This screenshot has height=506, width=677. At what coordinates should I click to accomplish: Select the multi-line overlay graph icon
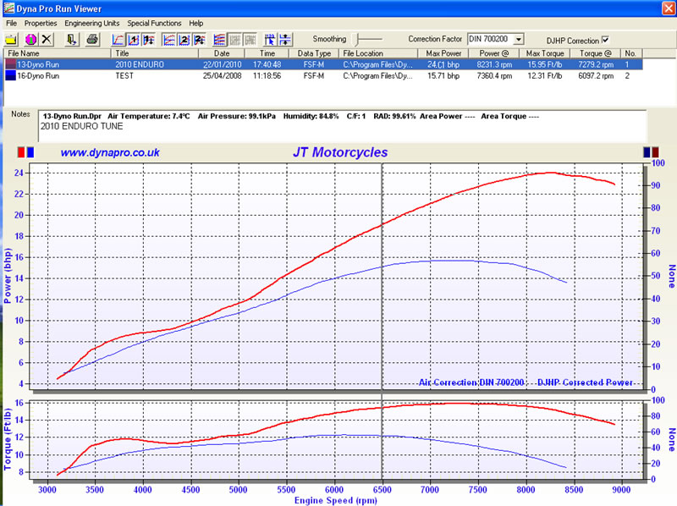[x=219, y=40]
